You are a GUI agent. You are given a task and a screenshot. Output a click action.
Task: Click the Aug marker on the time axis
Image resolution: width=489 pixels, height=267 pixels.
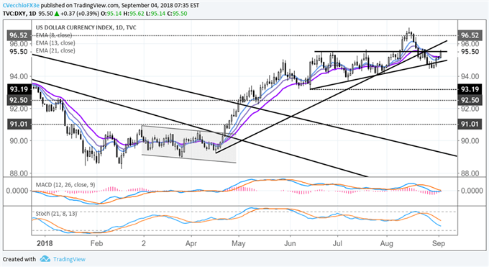[x=386, y=243]
